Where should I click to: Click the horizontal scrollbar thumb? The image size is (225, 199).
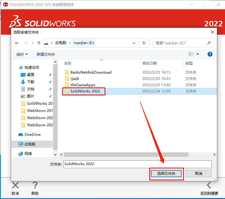[x=126, y=154]
